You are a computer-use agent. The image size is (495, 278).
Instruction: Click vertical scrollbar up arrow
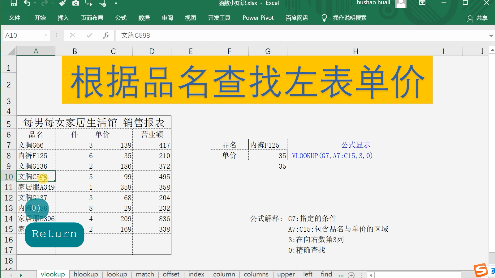(492, 50)
